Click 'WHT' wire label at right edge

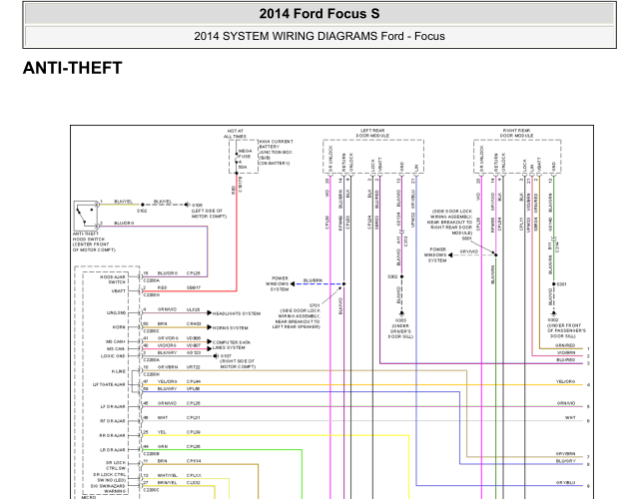[x=570, y=417]
